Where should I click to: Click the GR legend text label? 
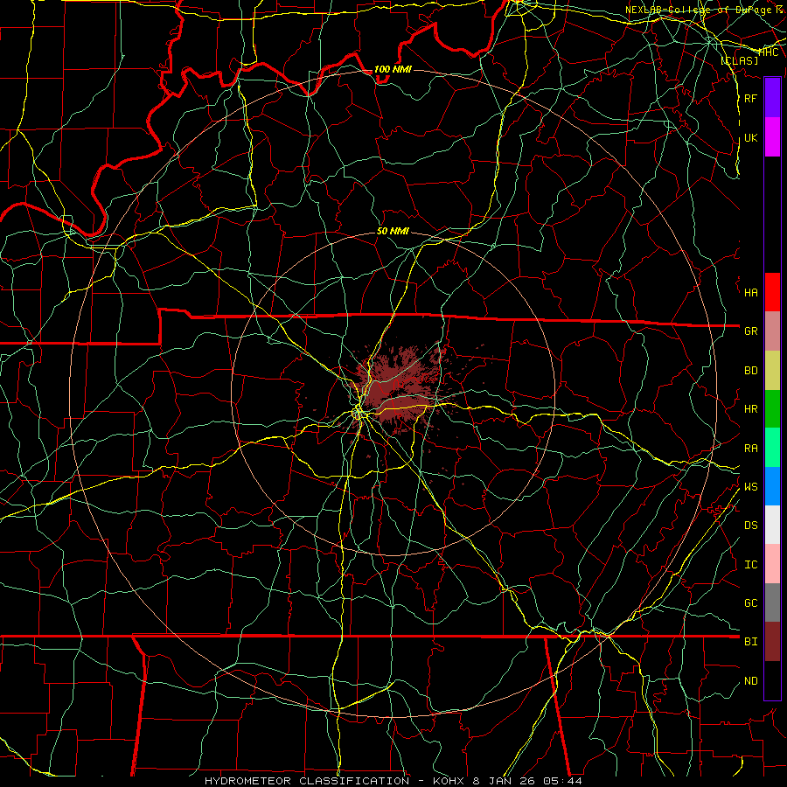(x=750, y=331)
